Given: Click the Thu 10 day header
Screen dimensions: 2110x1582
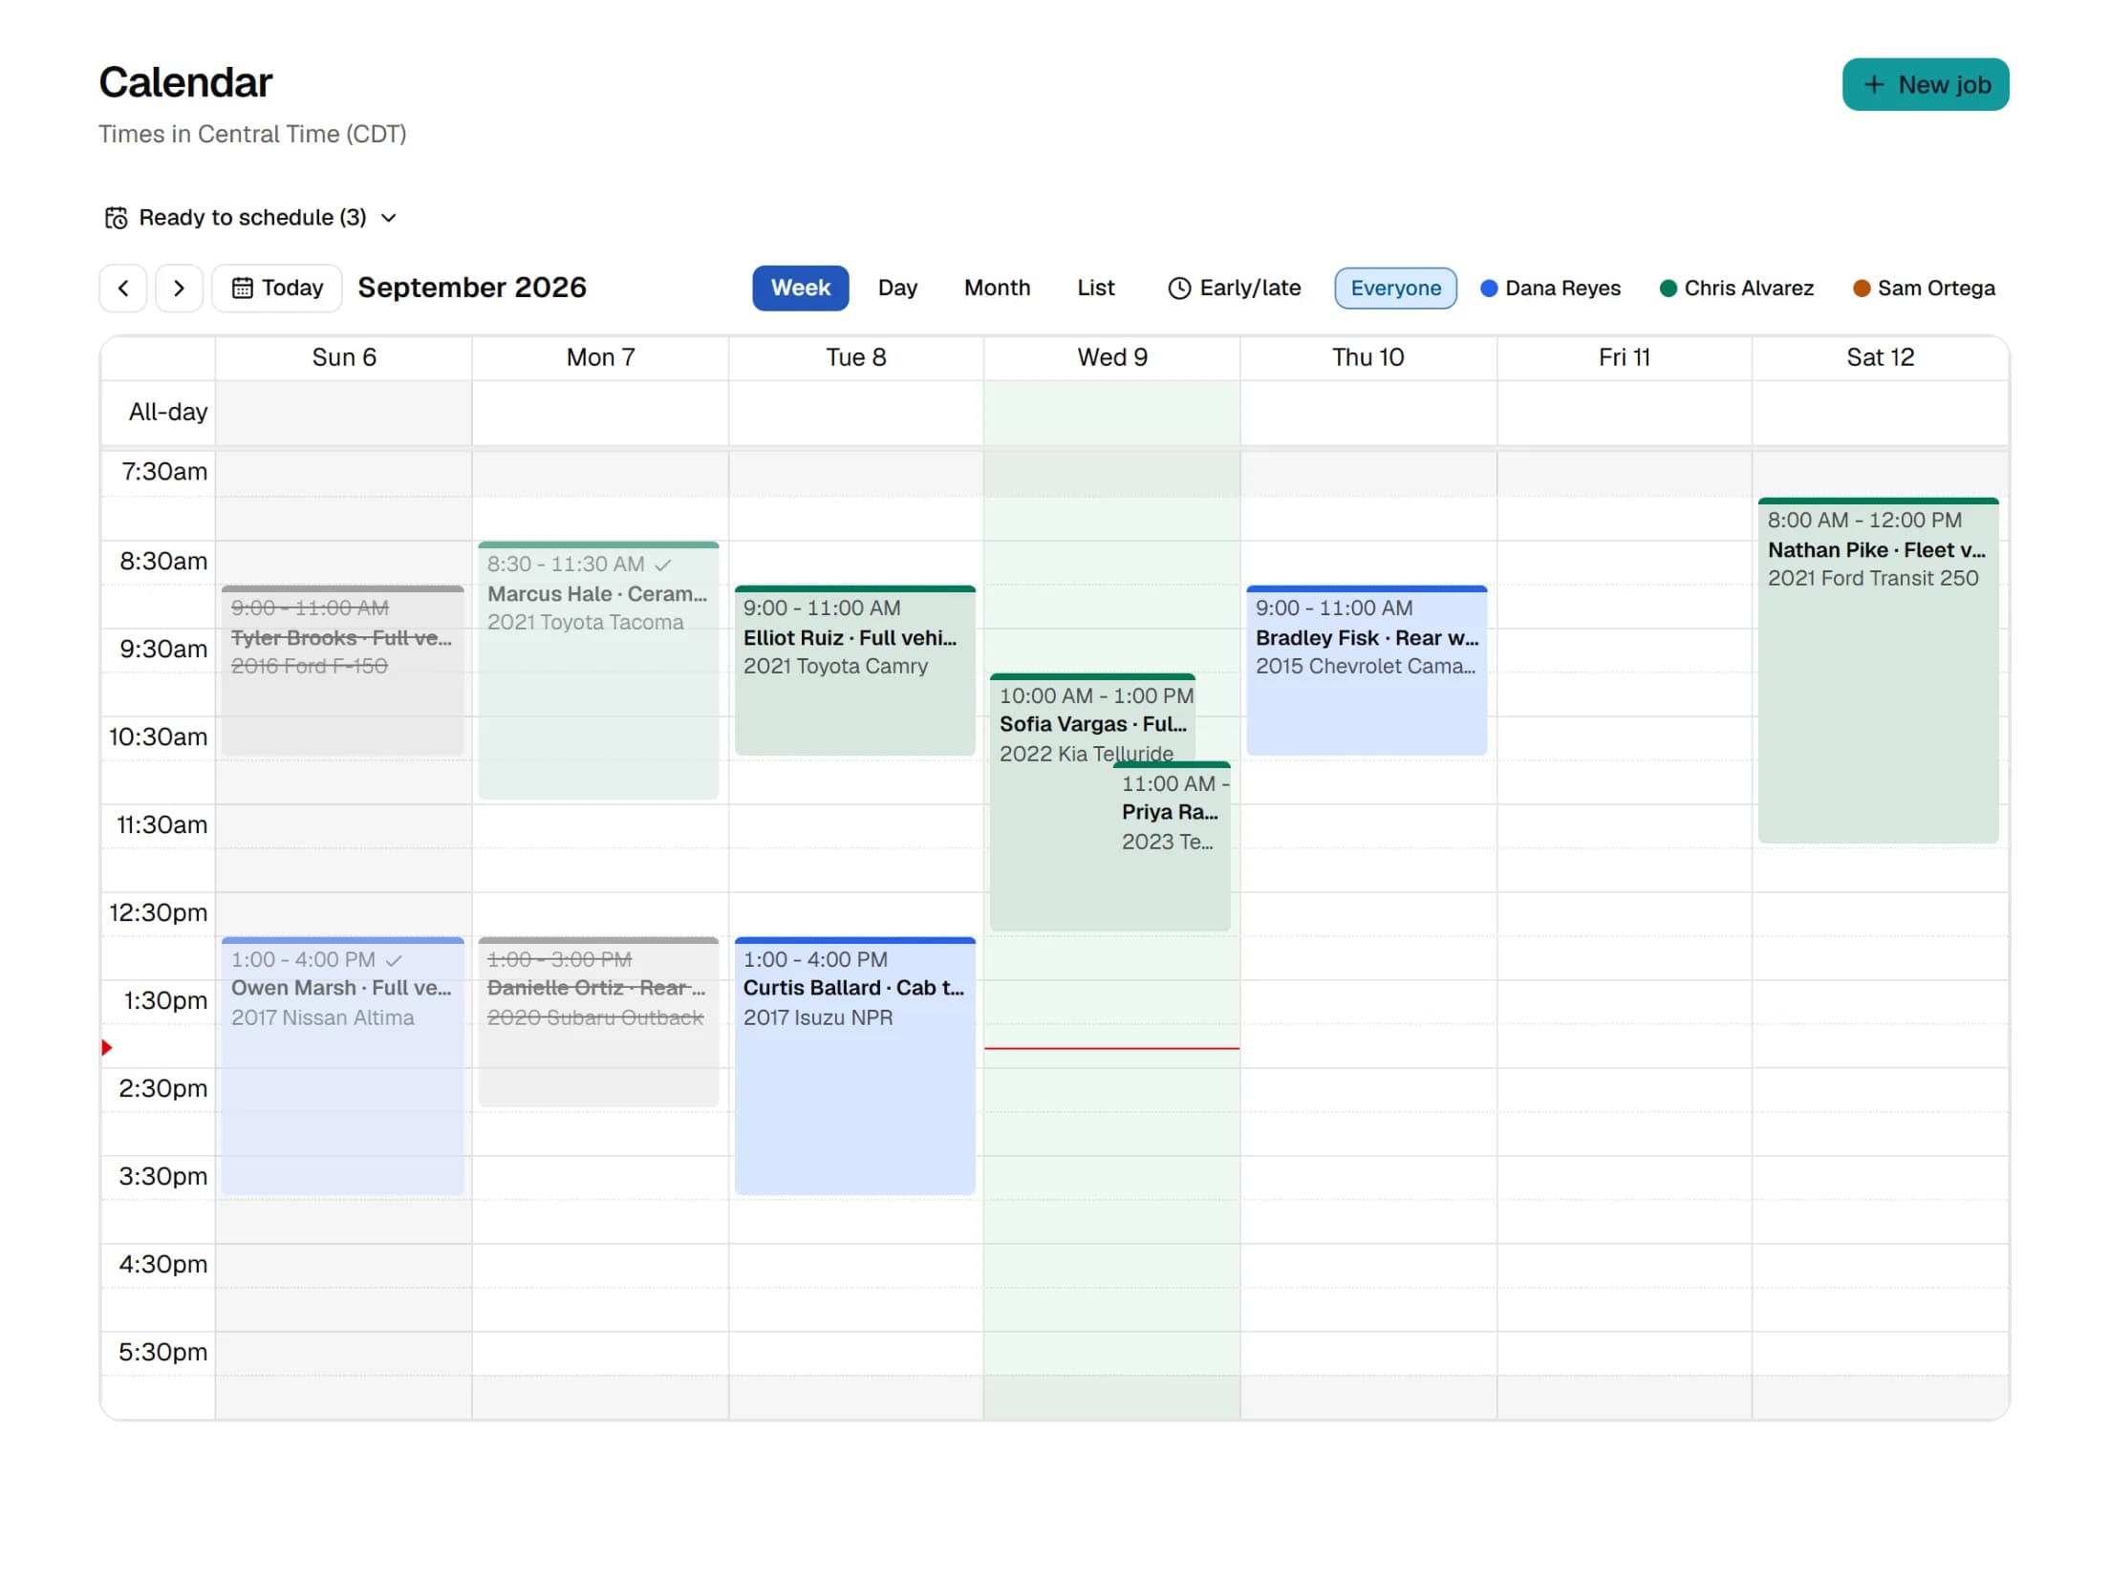Looking at the screenshot, I should coord(1368,357).
